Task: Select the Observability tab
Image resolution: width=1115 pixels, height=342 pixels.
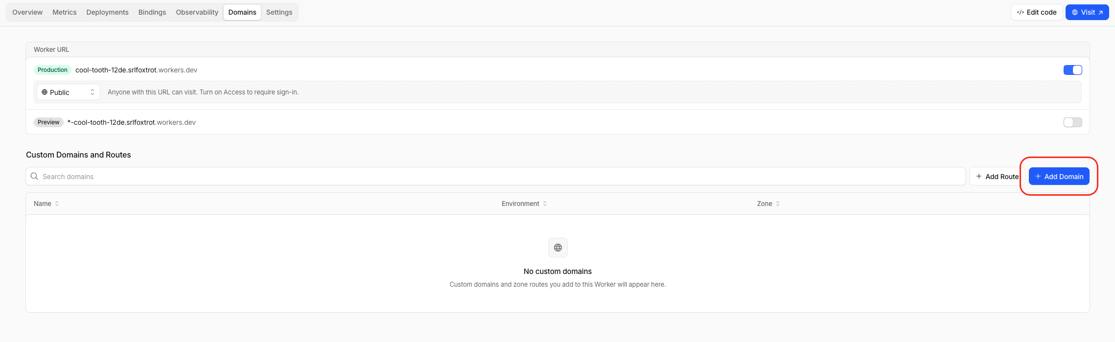Action: pos(197,12)
